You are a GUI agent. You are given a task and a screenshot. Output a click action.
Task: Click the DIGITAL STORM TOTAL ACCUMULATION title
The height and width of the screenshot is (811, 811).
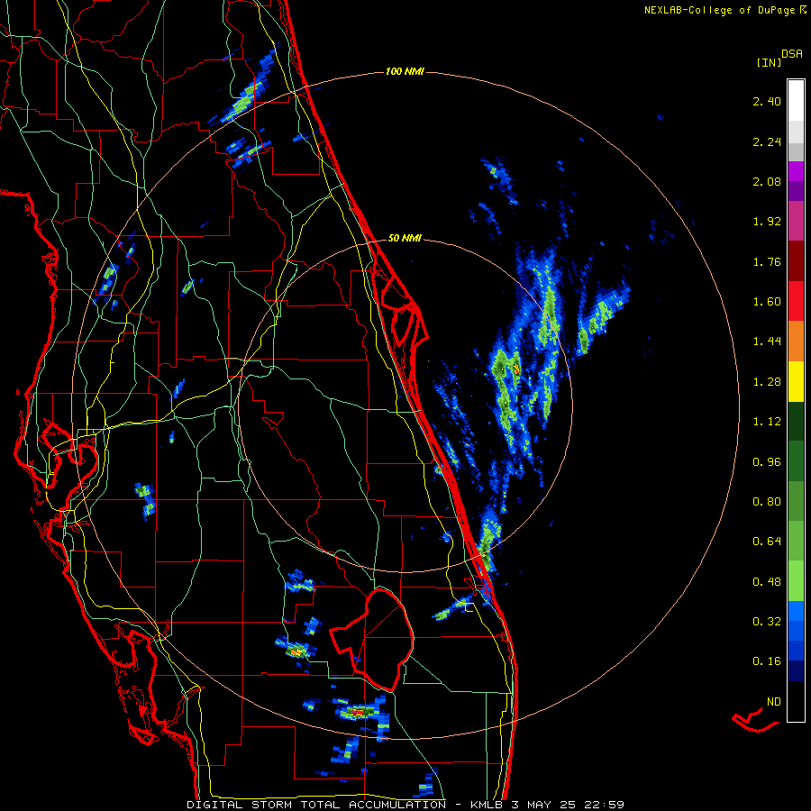pos(316,805)
